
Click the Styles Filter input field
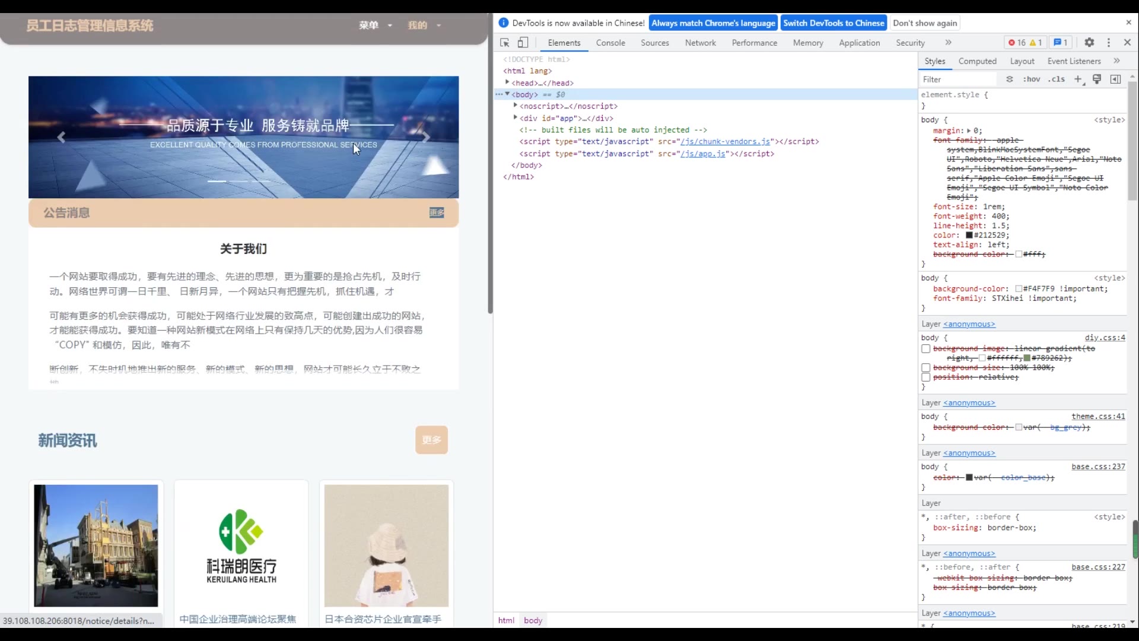(958, 80)
